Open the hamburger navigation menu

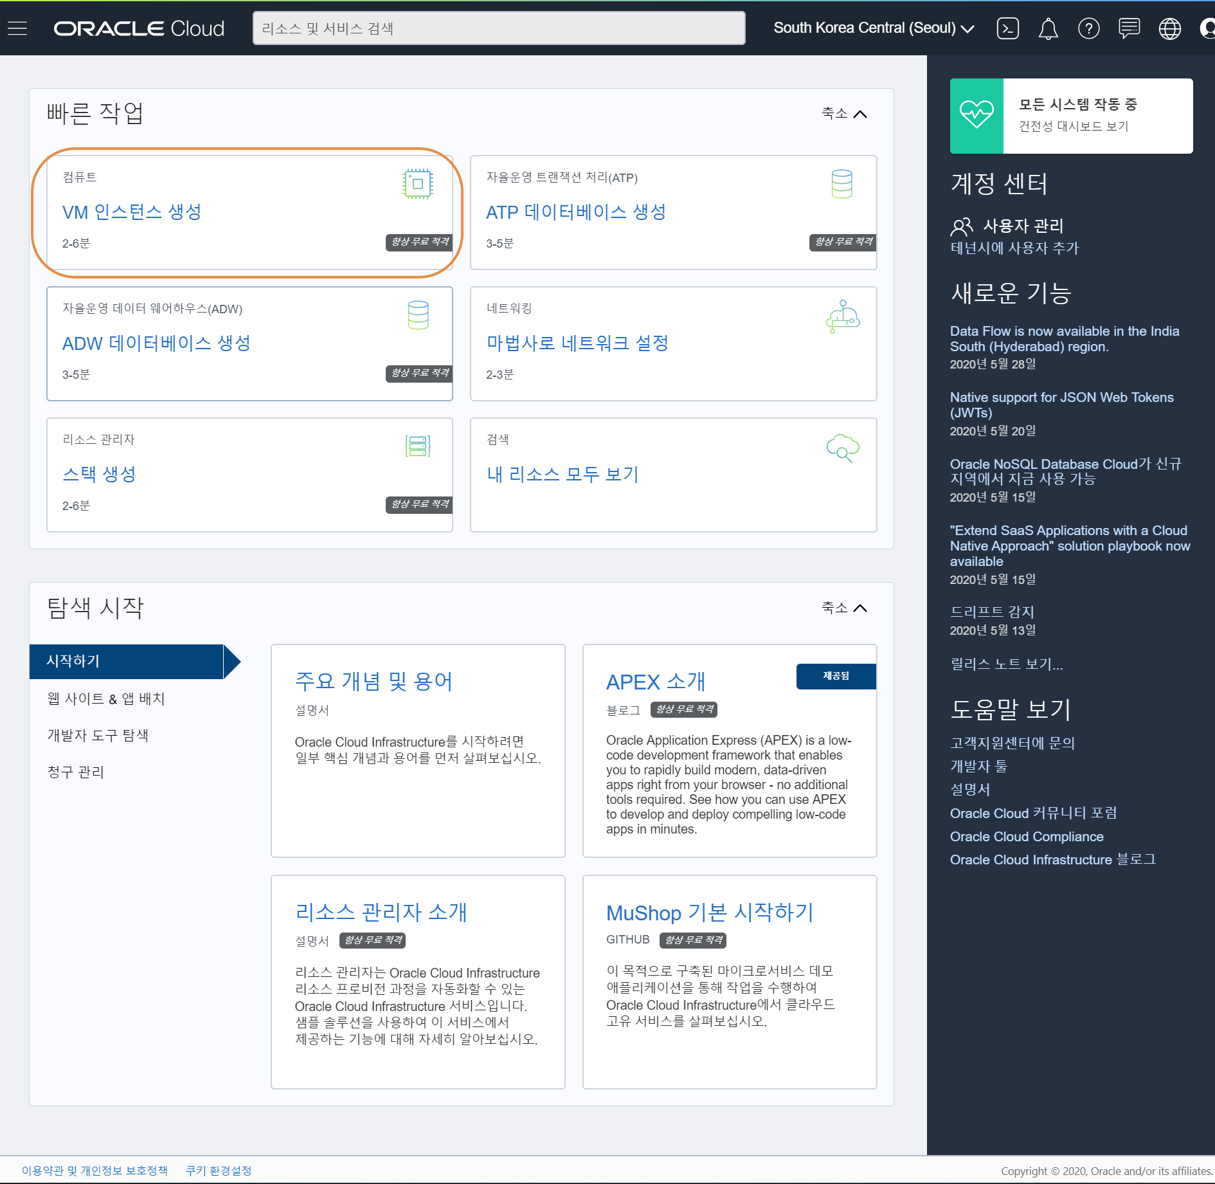(17, 28)
